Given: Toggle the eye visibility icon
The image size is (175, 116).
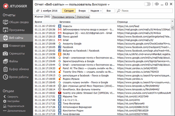Looking at the screenshot, I should (157, 4).
